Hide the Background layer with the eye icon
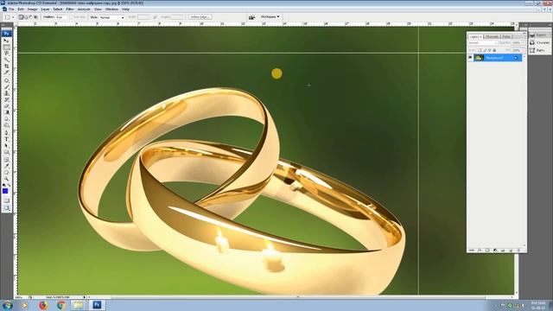 470,58
